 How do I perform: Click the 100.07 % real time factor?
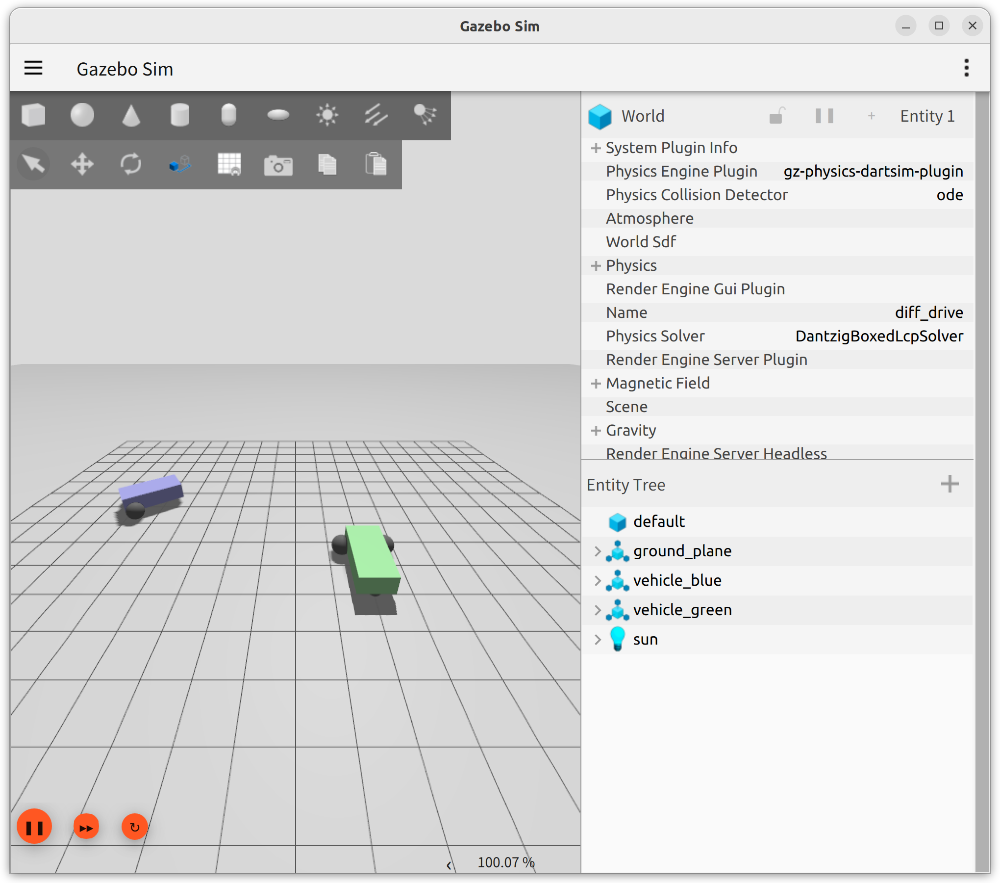point(506,862)
